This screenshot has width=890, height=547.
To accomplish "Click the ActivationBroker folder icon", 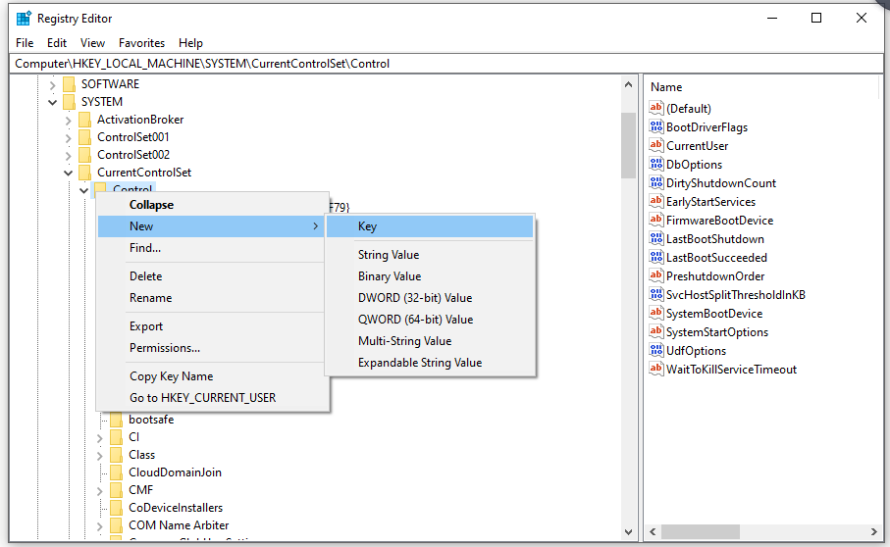I will (x=84, y=119).
